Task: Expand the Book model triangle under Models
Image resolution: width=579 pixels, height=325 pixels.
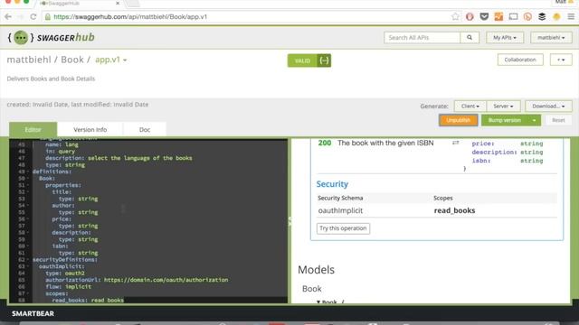Action: (x=318, y=302)
